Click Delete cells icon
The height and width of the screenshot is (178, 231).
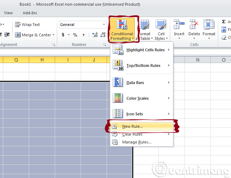click(194, 24)
